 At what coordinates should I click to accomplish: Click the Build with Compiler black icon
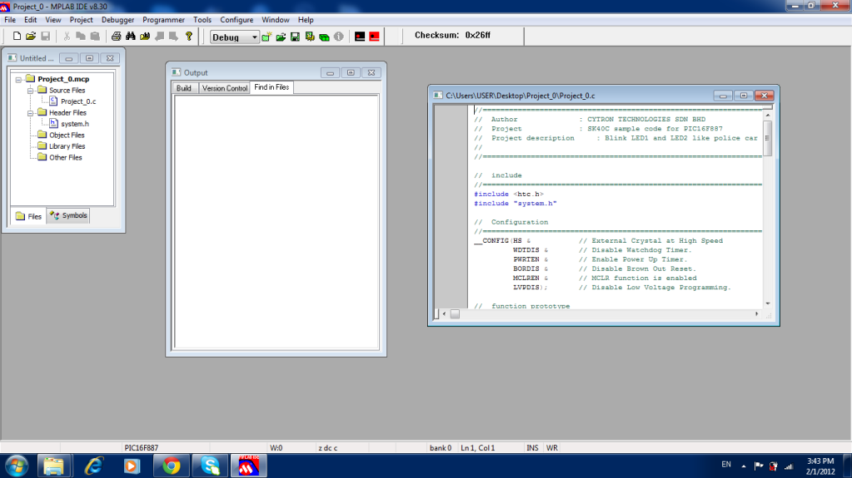(360, 37)
